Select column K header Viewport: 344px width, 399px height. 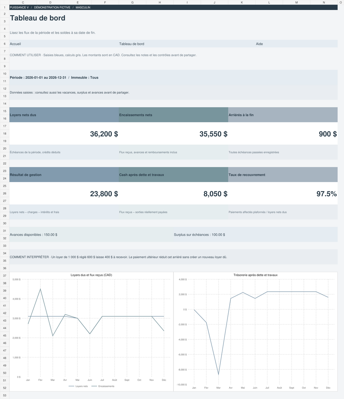click(242, 2)
